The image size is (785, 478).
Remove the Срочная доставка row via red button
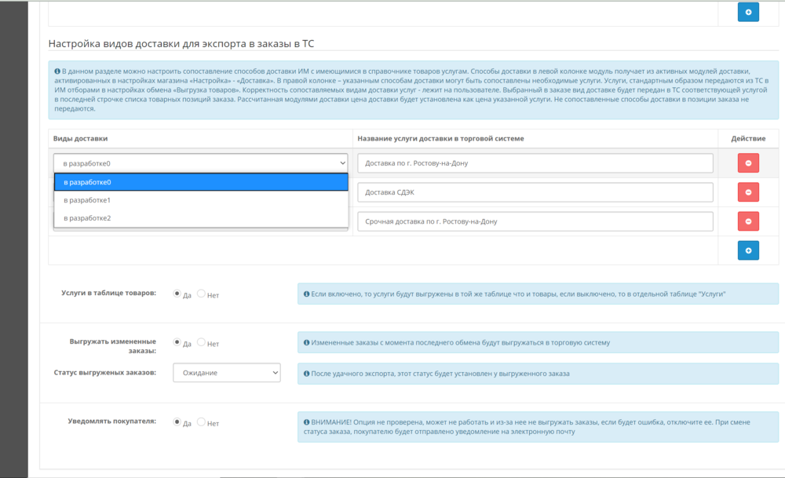747,221
